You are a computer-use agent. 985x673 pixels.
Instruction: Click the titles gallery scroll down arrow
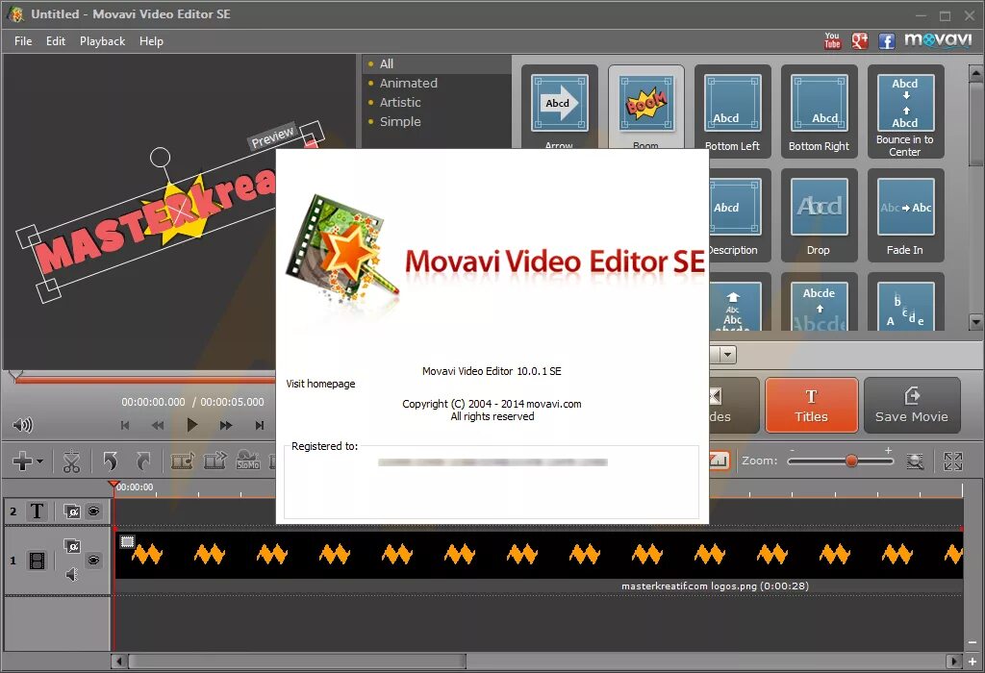(975, 323)
